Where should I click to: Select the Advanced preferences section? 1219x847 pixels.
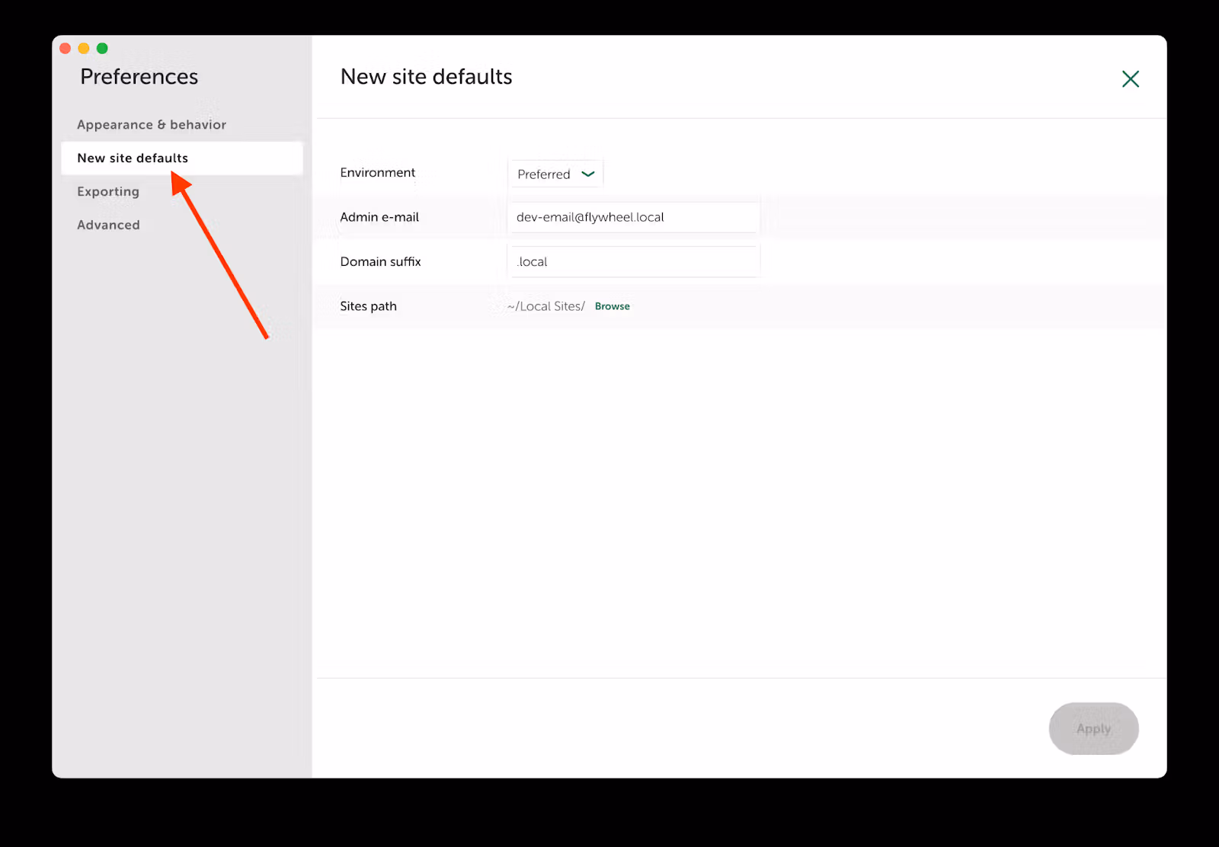[107, 225]
